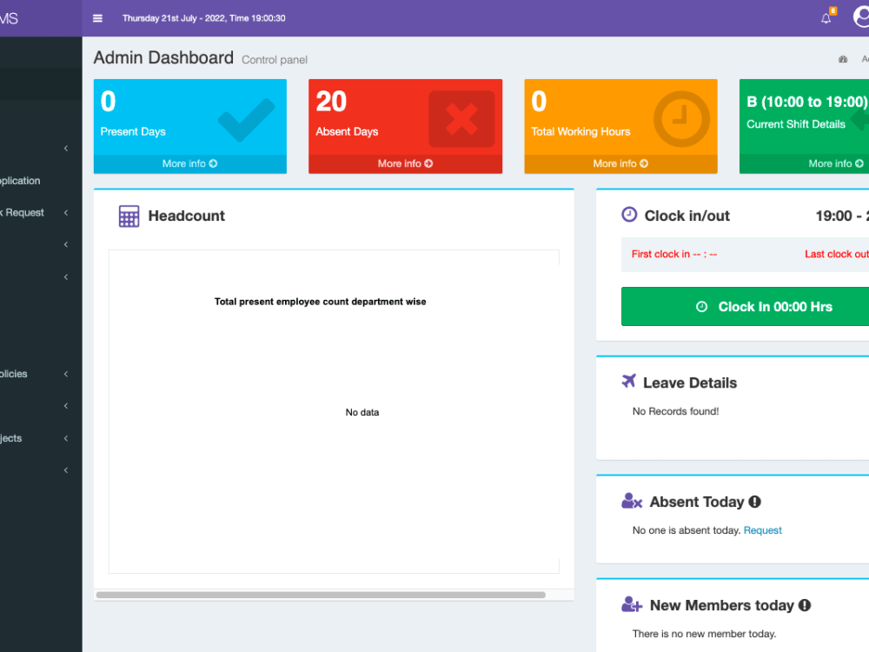The height and width of the screenshot is (652, 869).
Task: Click the 'Last clock out' text
Action: 837,254
